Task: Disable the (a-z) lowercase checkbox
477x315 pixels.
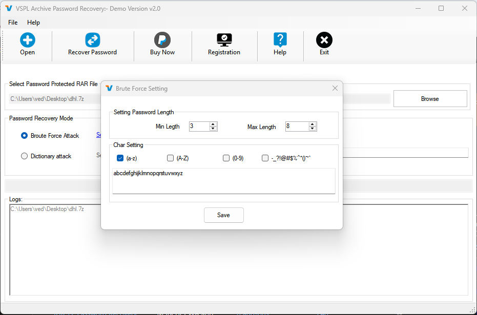Action: (120, 158)
